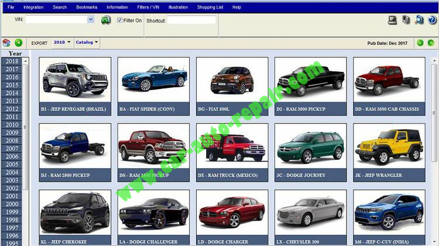Open the Bookmarks menu
Viewport: 439px width, 246px height.
[87, 7]
